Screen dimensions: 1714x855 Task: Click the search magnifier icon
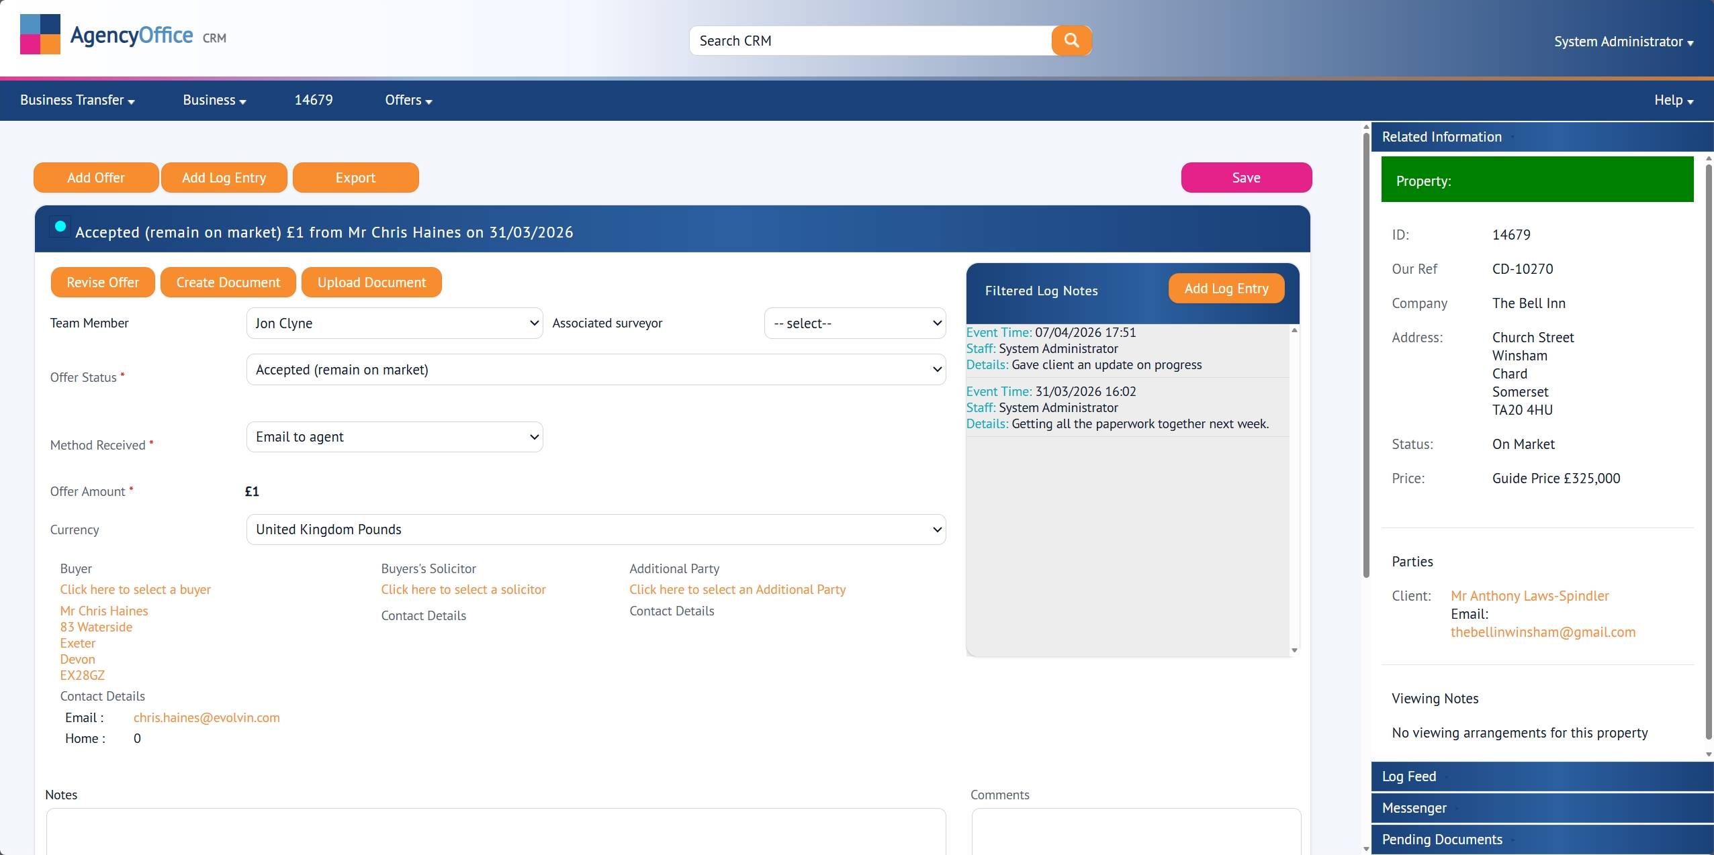pyautogui.click(x=1071, y=40)
